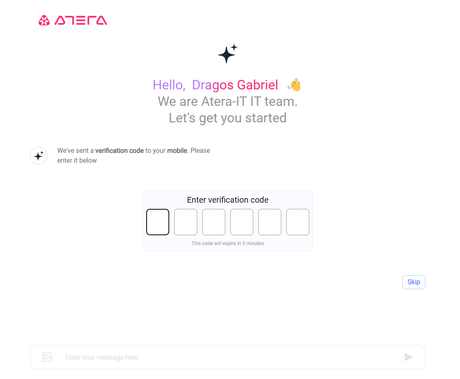Screen dimensions: 460x379
Task: Click the 'Hello, Dragos Gabriel' greeting
Action: 215,85
